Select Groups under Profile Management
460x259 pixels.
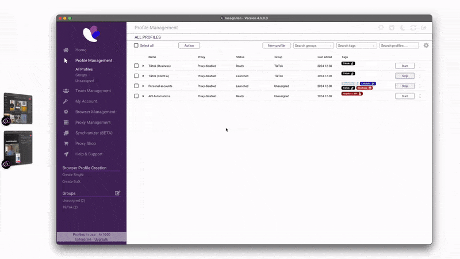point(81,75)
